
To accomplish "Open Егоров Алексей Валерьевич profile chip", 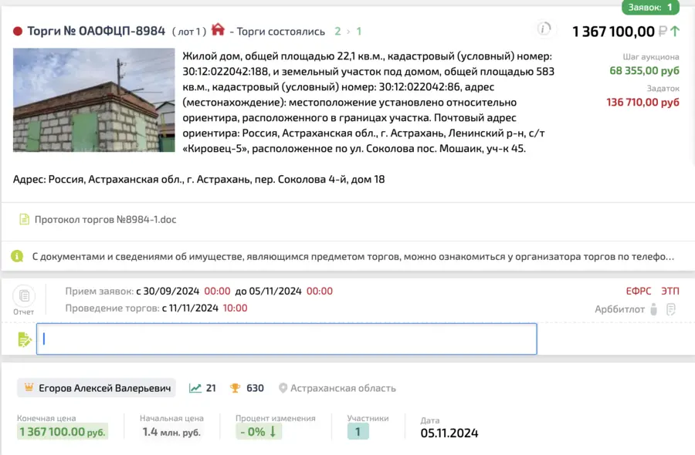I will pos(97,388).
